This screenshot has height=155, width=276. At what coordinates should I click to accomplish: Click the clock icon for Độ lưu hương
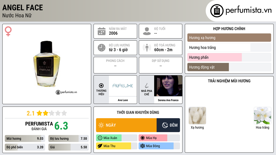[x=102, y=48]
